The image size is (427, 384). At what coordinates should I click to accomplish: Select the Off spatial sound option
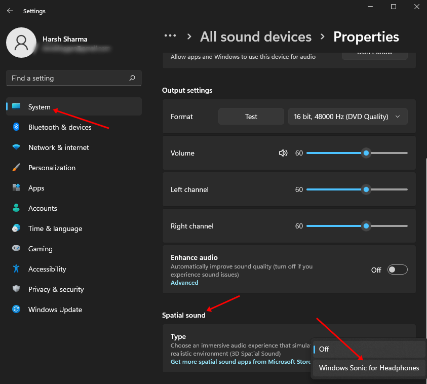369,349
